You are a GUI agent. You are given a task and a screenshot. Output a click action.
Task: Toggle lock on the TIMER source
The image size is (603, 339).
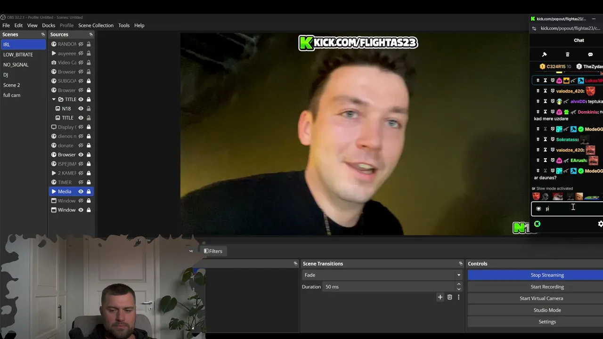(89, 182)
